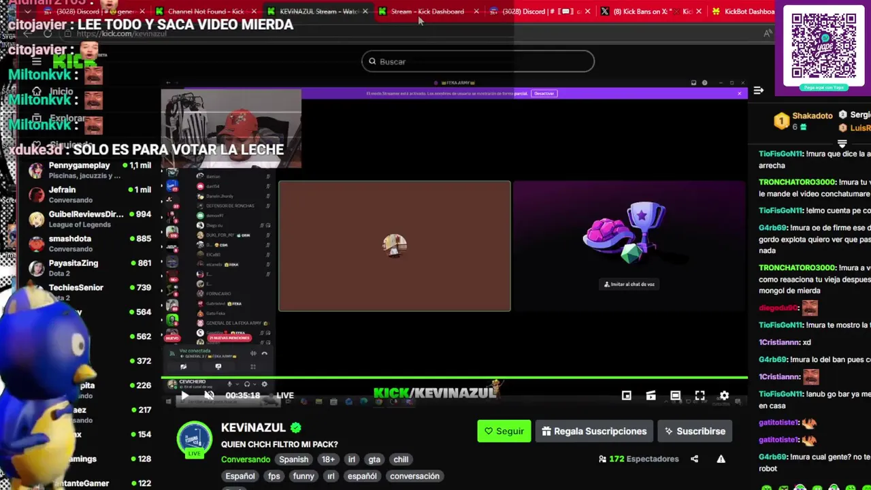This screenshot has height=490, width=871.
Task: Click the kick.com/kevinazul address bar
Action: coord(121,33)
